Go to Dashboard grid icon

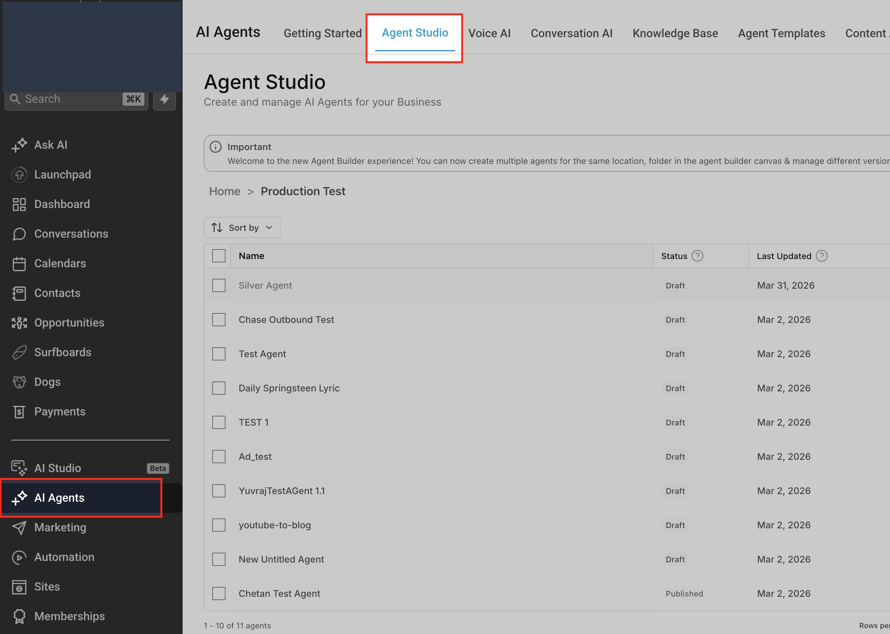point(19,204)
